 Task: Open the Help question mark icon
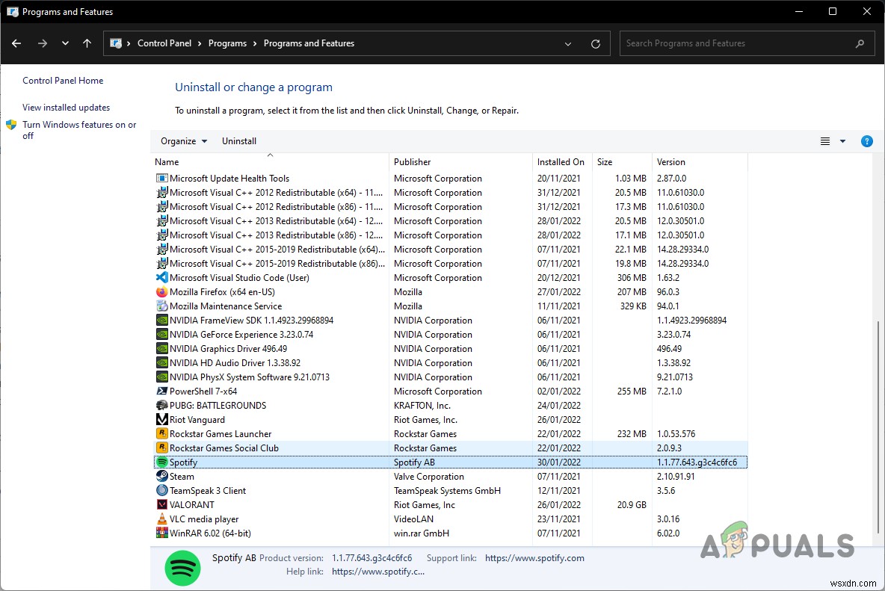click(866, 141)
